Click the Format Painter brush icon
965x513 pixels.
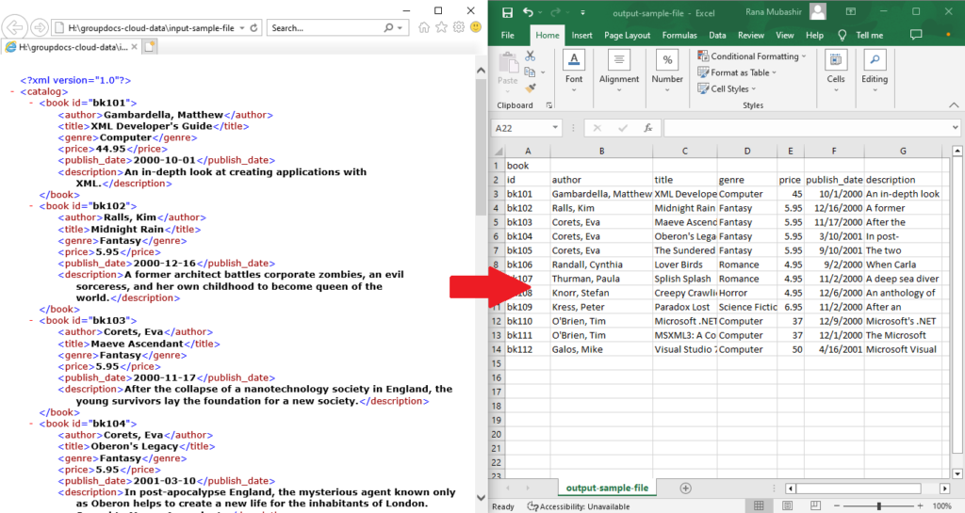tap(530, 87)
